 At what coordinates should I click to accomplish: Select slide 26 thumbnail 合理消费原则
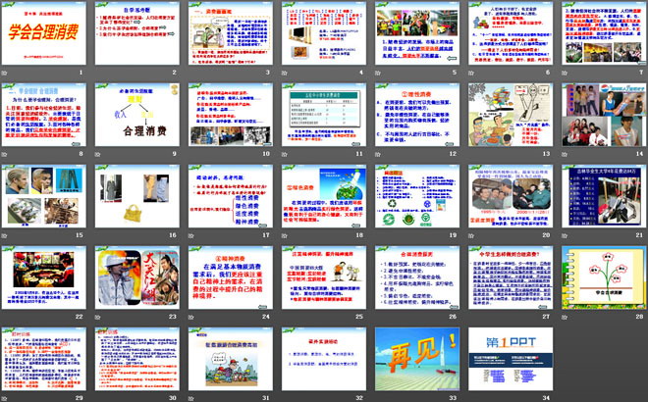click(x=417, y=277)
